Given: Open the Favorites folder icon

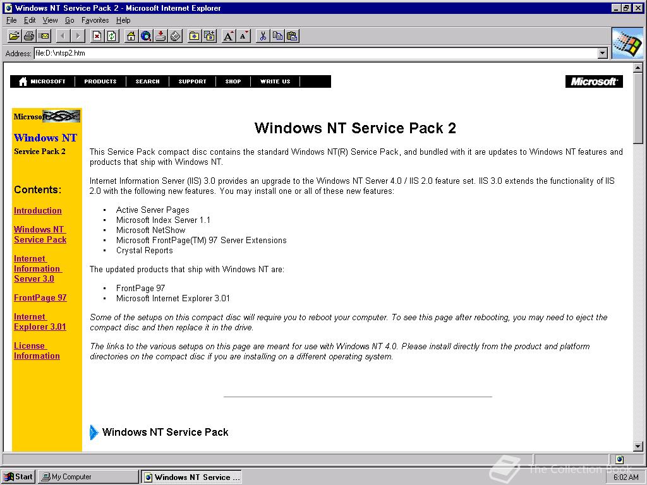Looking at the screenshot, I should (195, 36).
